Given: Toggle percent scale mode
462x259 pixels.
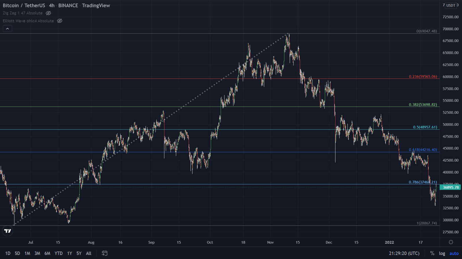Looking at the screenshot, I should click(432, 253).
